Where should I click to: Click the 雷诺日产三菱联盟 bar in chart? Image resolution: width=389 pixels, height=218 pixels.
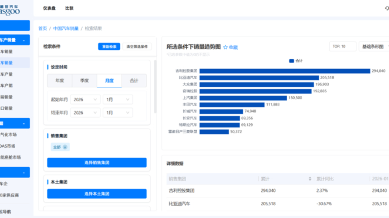(x=214, y=132)
